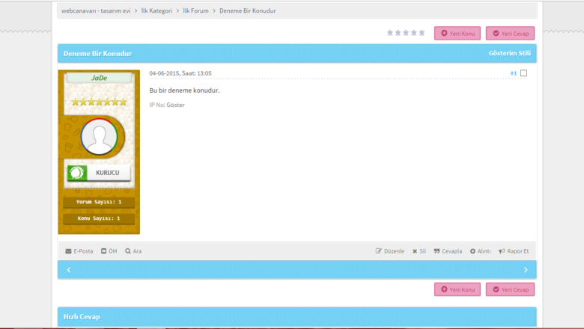Image resolution: width=584 pixels, height=329 pixels.
Task: Click Ara to search user's posts
Action: tap(133, 251)
